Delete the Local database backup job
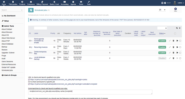 tap(173, 58)
